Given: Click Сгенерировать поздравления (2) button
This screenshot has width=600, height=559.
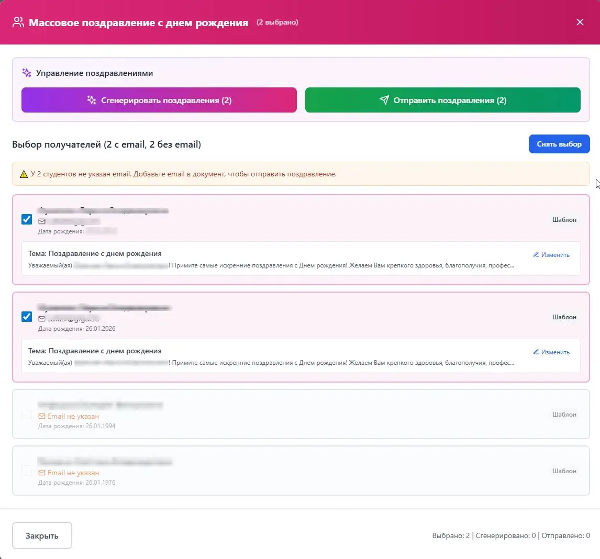Looking at the screenshot, I should 159,100.
